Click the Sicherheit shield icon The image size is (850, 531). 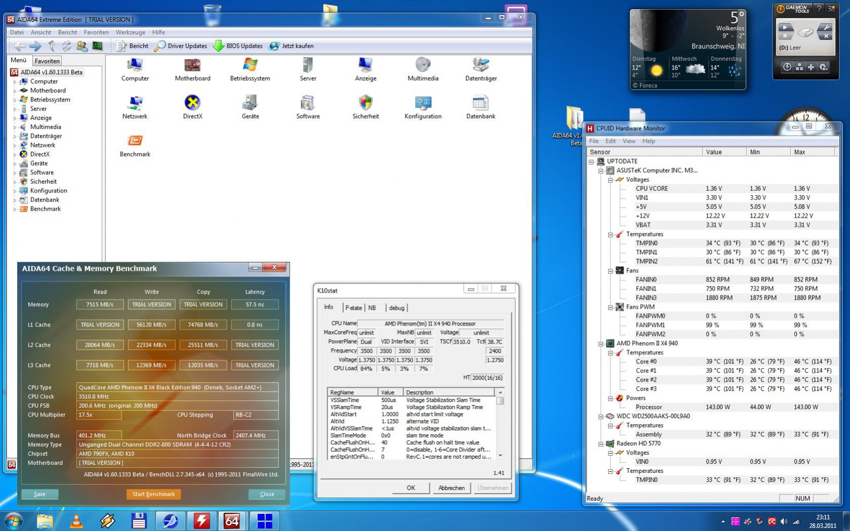366,103
